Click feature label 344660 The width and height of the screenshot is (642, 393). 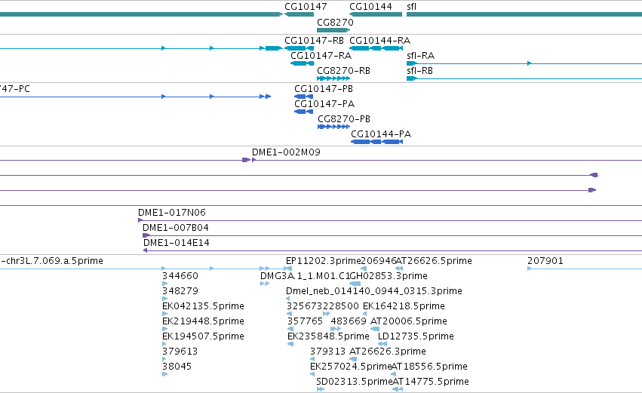(180, 276)
